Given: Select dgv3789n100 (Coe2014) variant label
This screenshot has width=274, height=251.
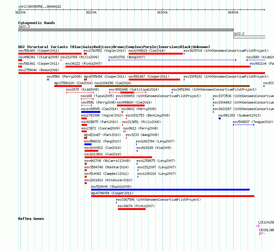Looking at the screenshot, I should coord(73,83).
